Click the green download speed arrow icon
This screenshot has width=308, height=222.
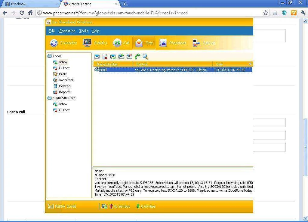[x=138, y=206]
